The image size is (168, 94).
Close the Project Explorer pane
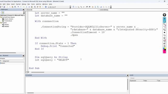tap(23, 10)
